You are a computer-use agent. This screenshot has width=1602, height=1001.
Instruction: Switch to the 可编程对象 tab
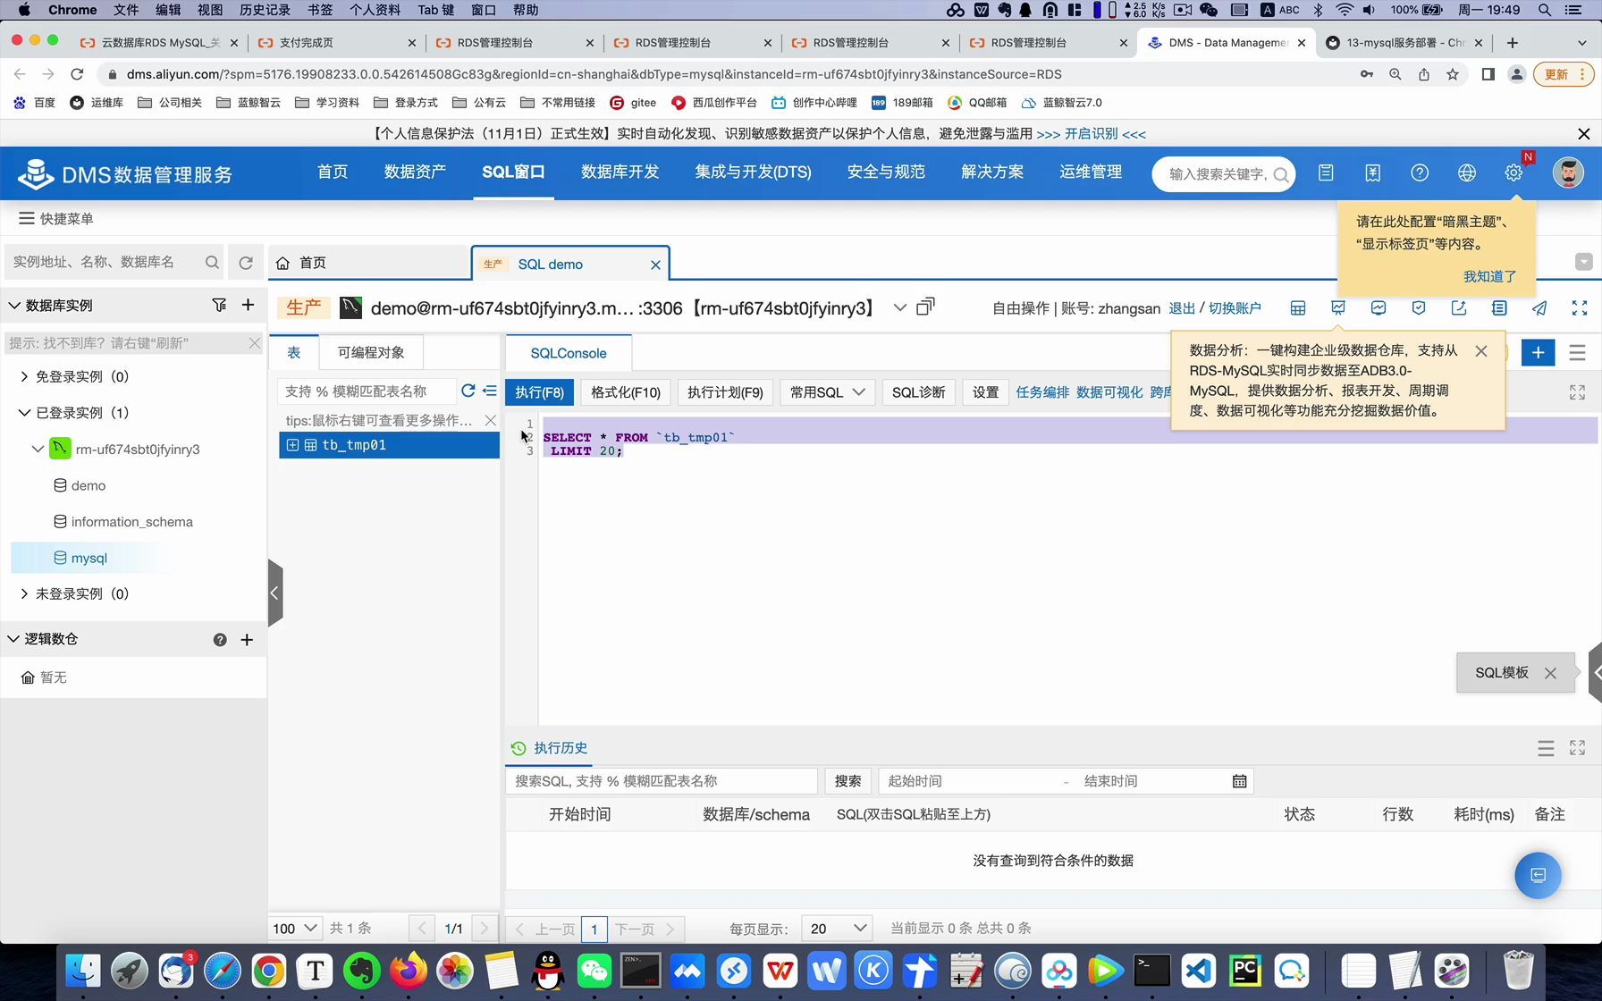[x=371, y=353]
